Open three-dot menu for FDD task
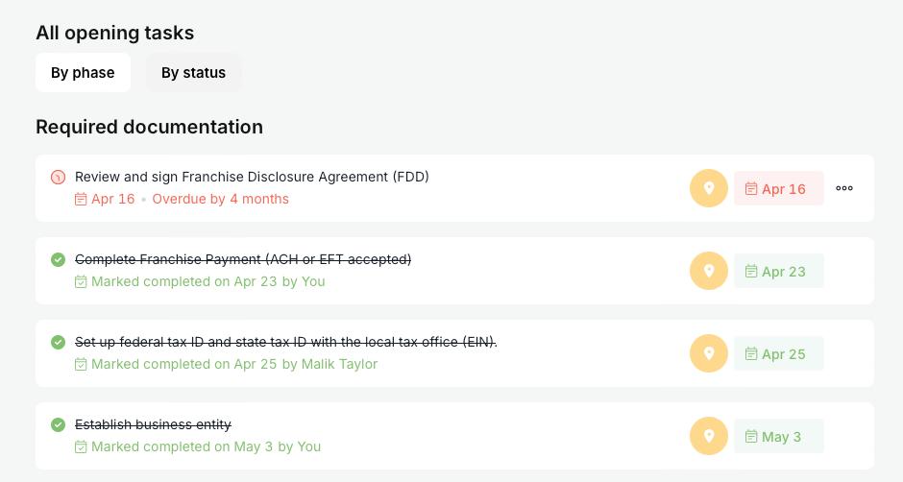The height and width of the screenshot is (482, 903). coord(844,188)
